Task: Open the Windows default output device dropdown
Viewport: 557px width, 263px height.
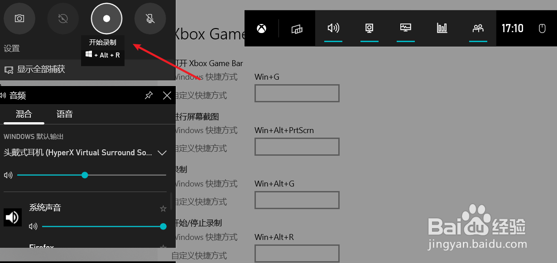Action: click(162, 153)
